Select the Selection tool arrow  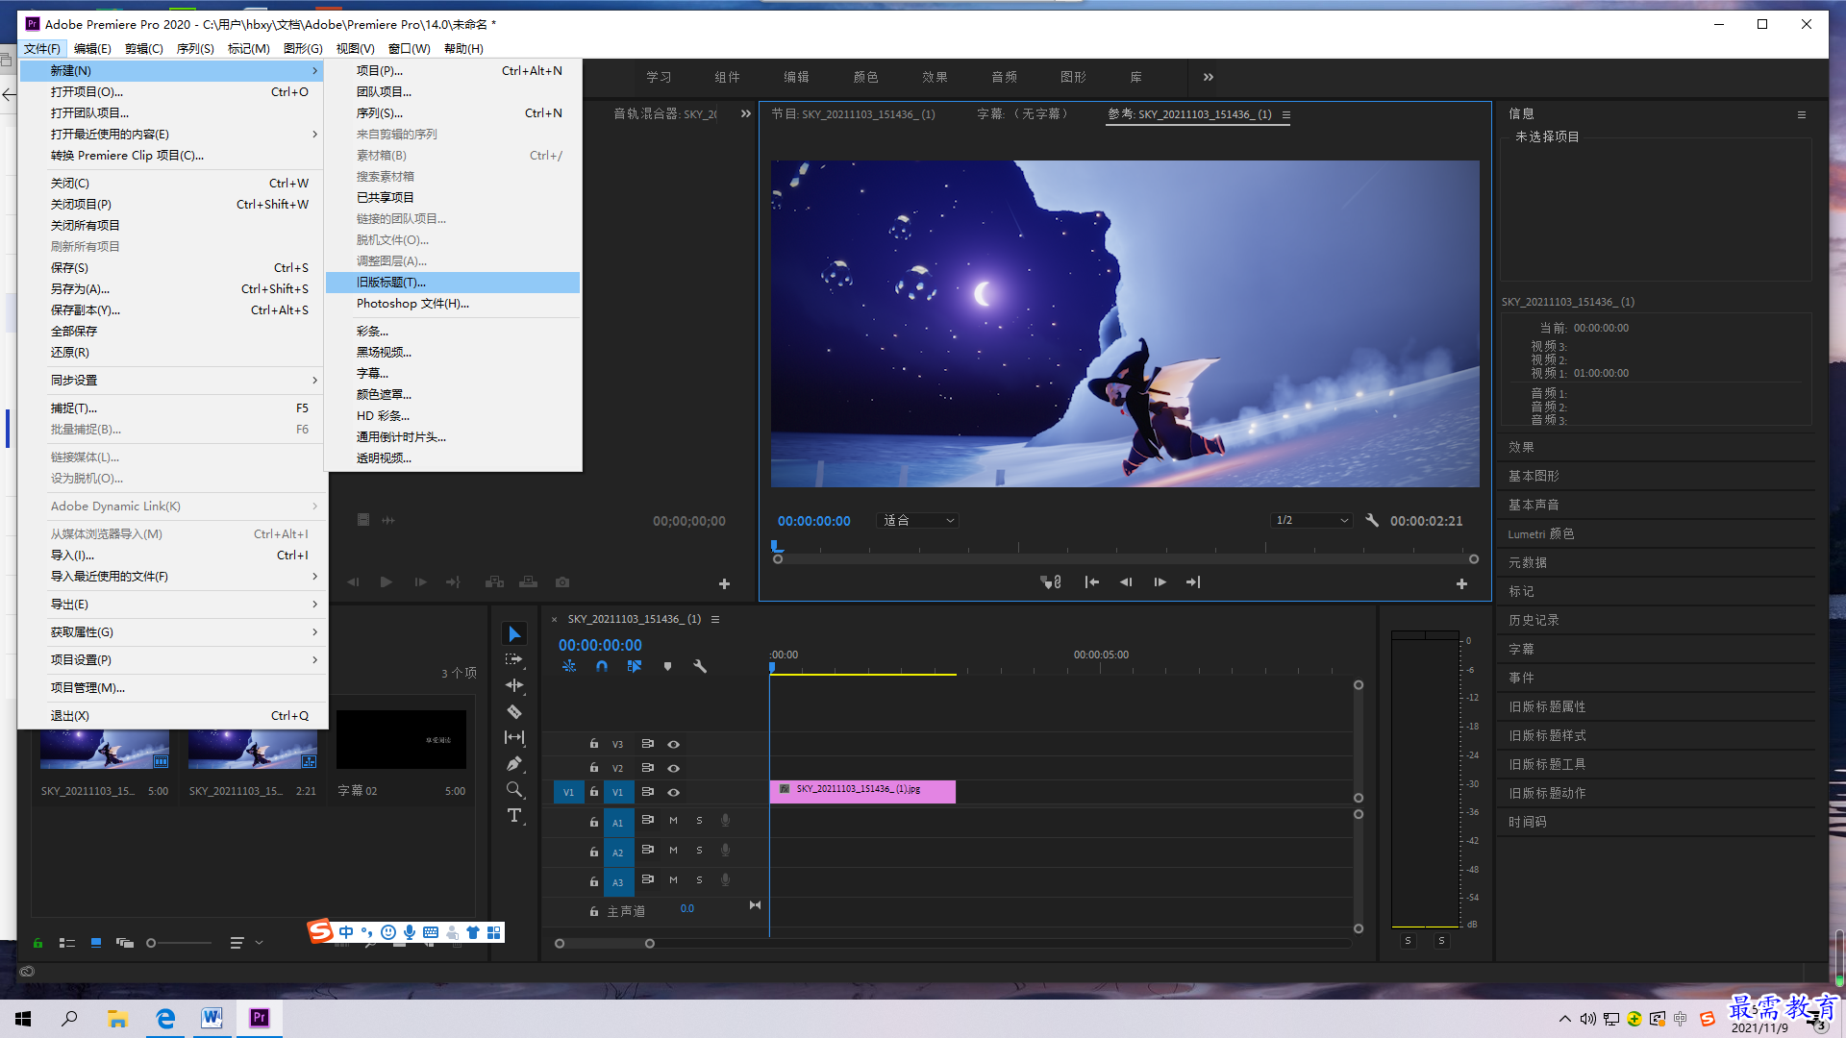coord(514,634)
